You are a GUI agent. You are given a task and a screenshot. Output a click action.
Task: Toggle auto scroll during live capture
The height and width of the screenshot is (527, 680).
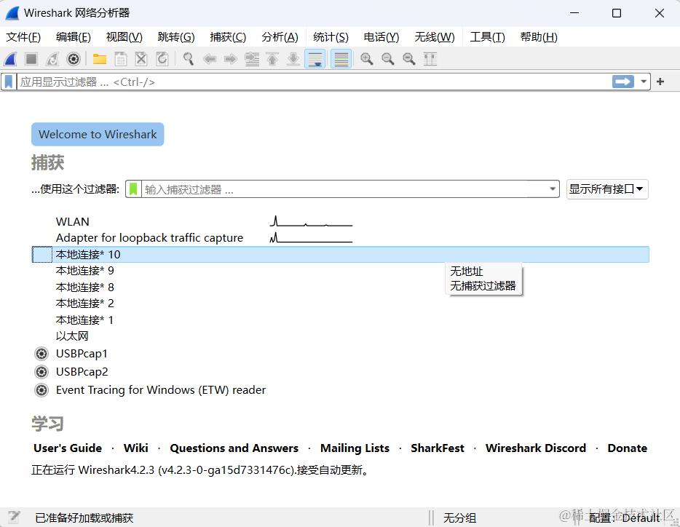[315, 59]
